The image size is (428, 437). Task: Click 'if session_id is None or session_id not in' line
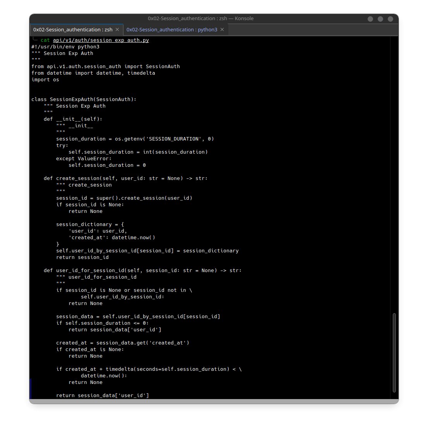click(124, 290)
